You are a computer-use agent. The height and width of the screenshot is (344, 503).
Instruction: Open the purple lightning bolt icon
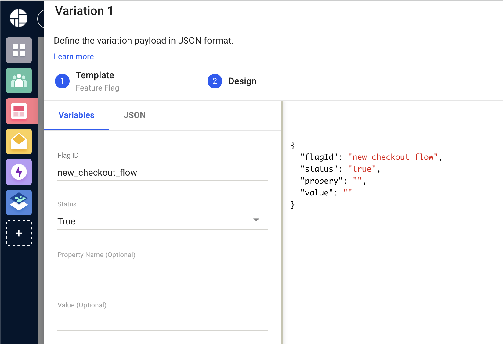(19, 172)
